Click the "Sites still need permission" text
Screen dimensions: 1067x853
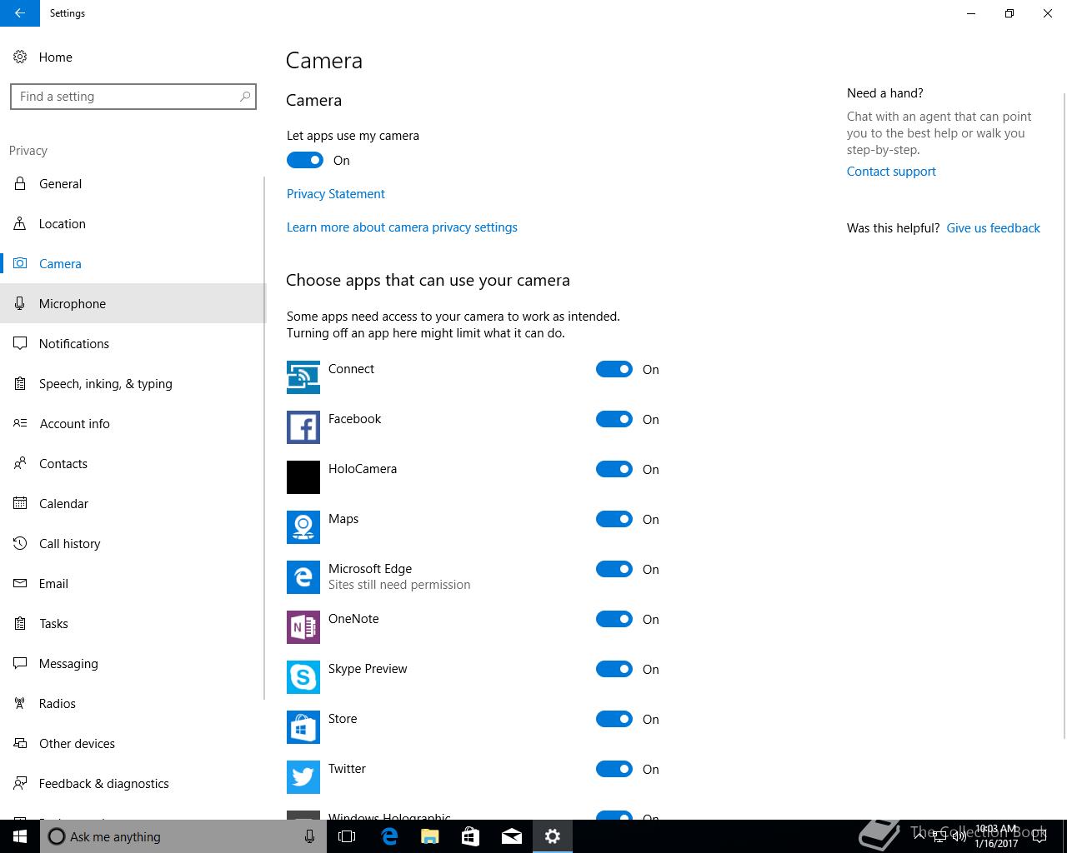coord(399,585)
